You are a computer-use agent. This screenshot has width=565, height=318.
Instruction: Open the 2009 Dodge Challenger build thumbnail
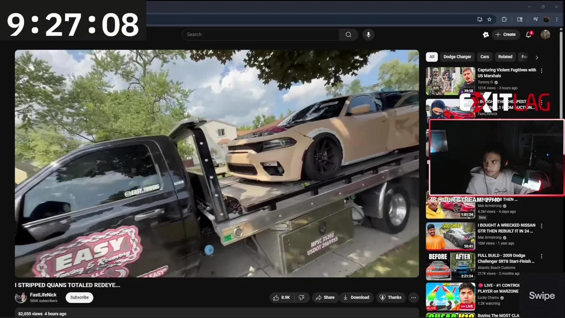click(450, 266)
